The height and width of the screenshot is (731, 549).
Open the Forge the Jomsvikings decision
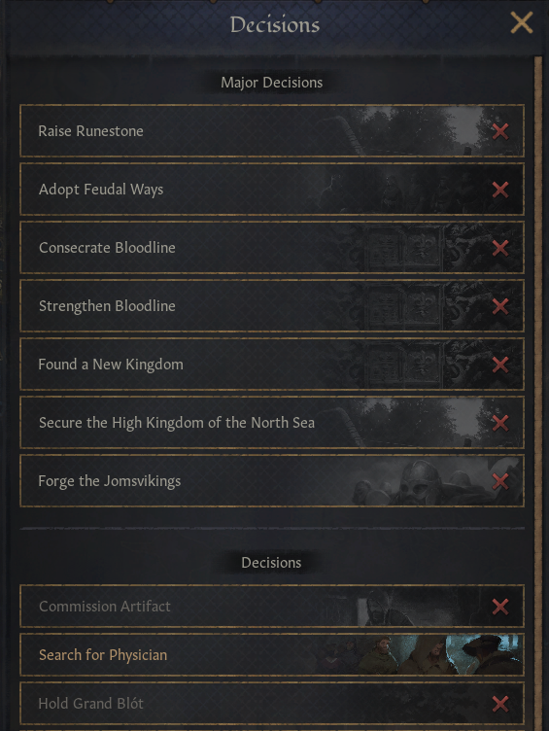coord(272,480)
